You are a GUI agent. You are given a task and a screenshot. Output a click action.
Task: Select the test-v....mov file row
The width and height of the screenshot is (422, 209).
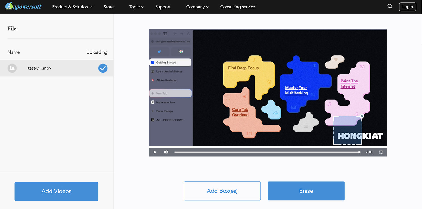[57, 68]
